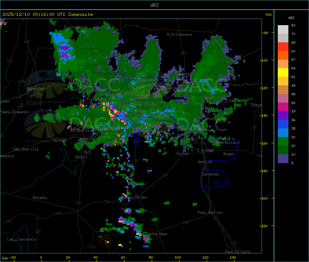Click the 80 dBZ white color swatch
Viewport: 309px width, 262px height.
(x=283, y=30)
